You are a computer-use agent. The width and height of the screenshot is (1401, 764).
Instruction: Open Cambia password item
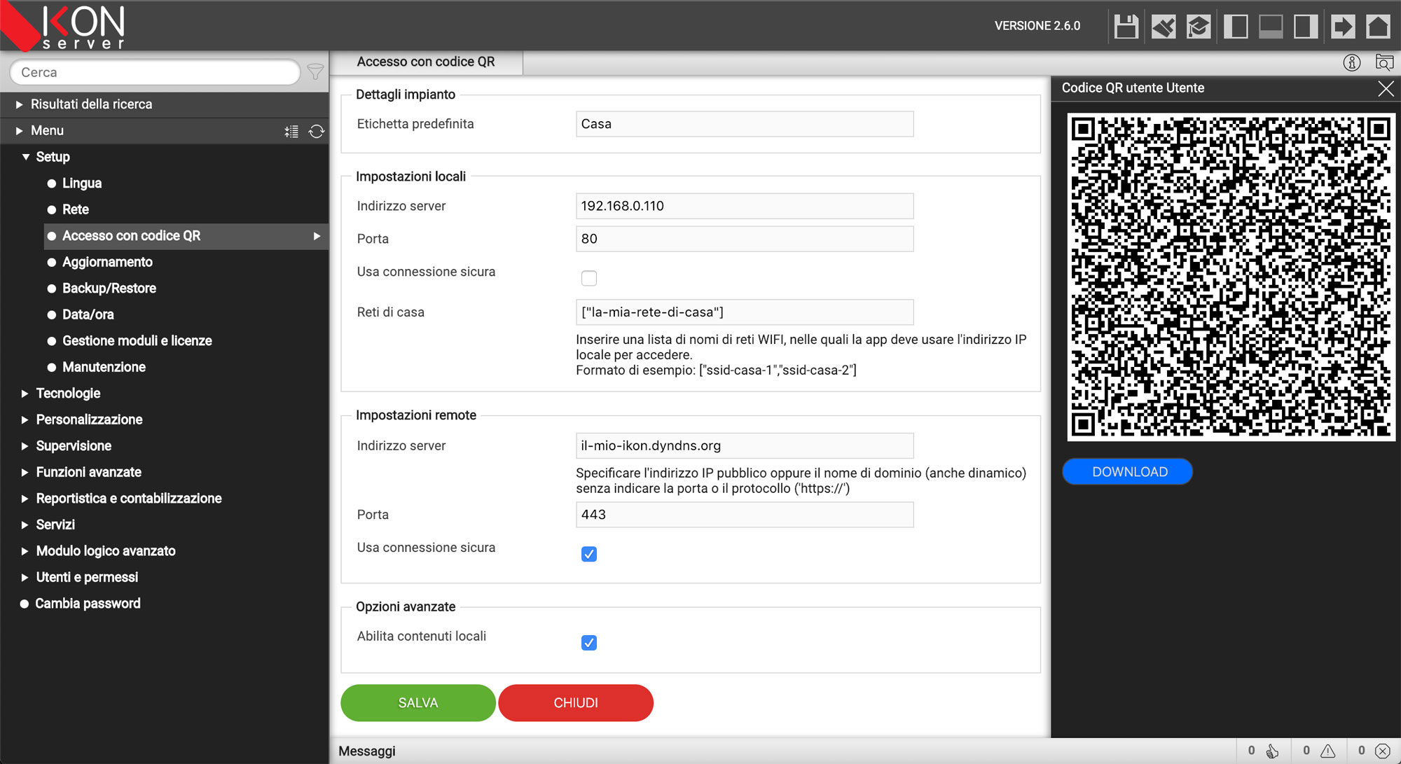88,604
